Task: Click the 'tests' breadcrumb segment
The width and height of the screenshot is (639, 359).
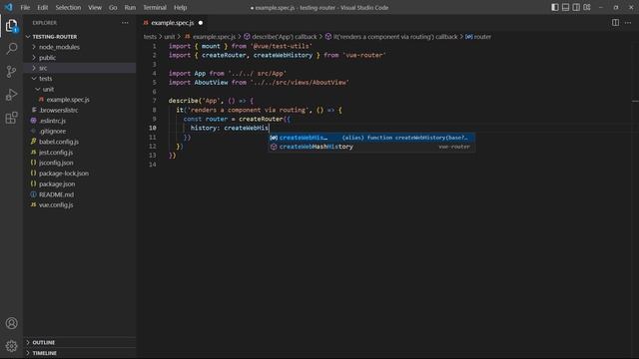Action: [150, 37]
